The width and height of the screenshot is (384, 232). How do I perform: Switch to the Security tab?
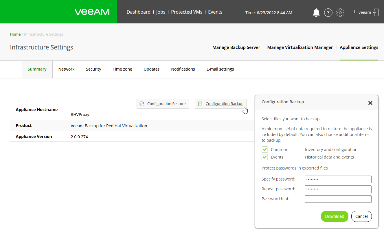93,69
